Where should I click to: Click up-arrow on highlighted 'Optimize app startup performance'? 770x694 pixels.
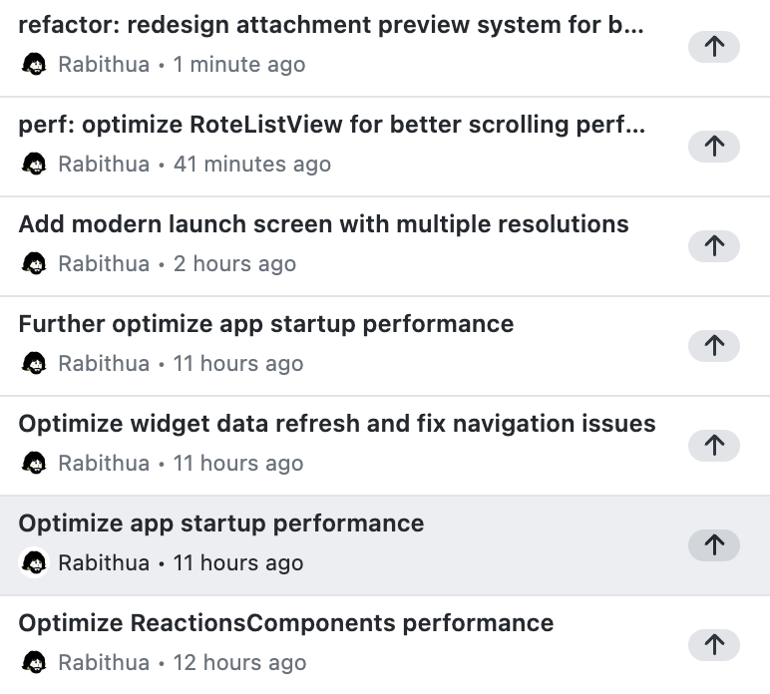point(714,545)
